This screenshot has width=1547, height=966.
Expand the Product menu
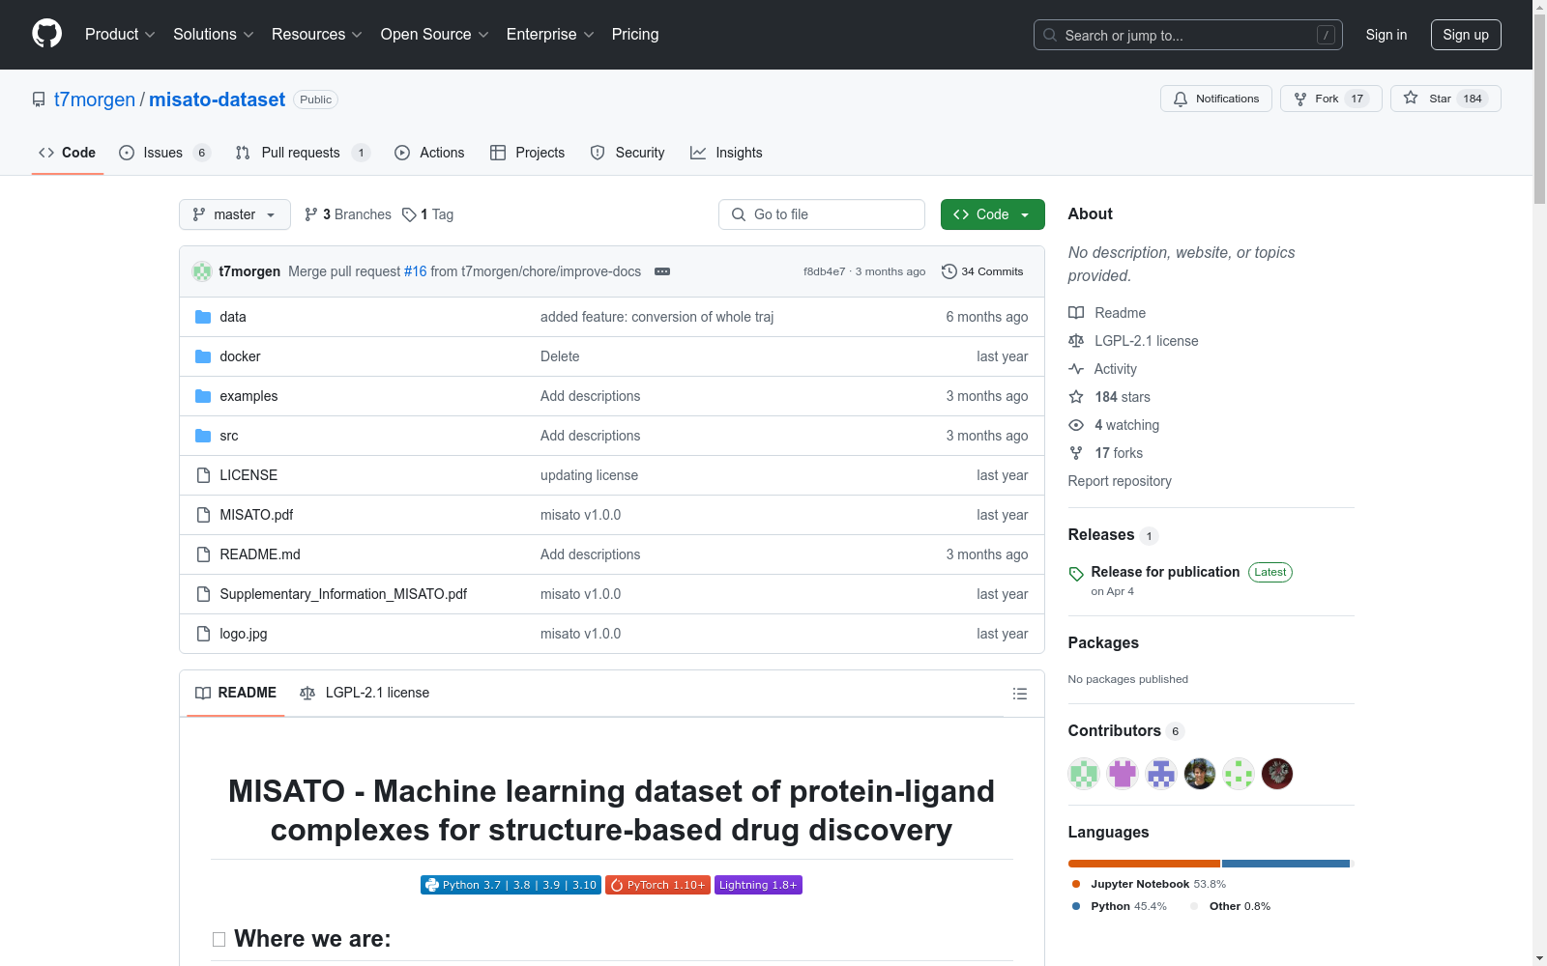(120, 34)
